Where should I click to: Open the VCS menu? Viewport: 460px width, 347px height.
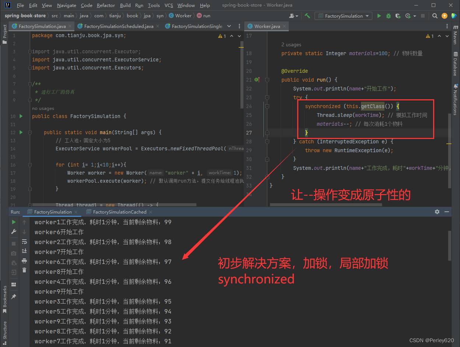pyautogui.click(x=169, y=5)
